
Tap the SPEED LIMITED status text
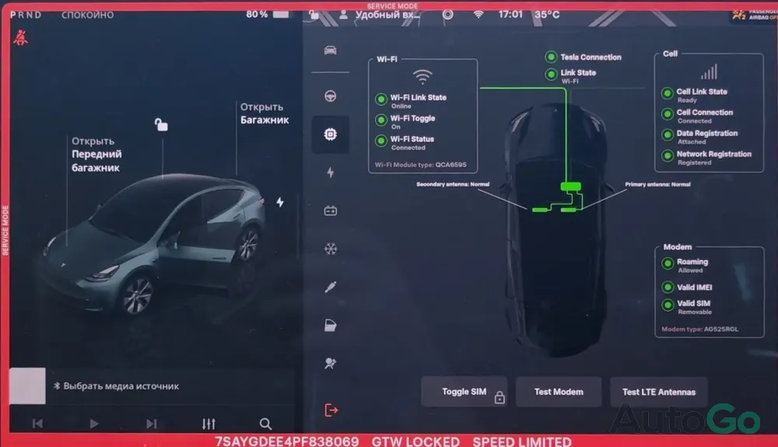tap(521, 441)
